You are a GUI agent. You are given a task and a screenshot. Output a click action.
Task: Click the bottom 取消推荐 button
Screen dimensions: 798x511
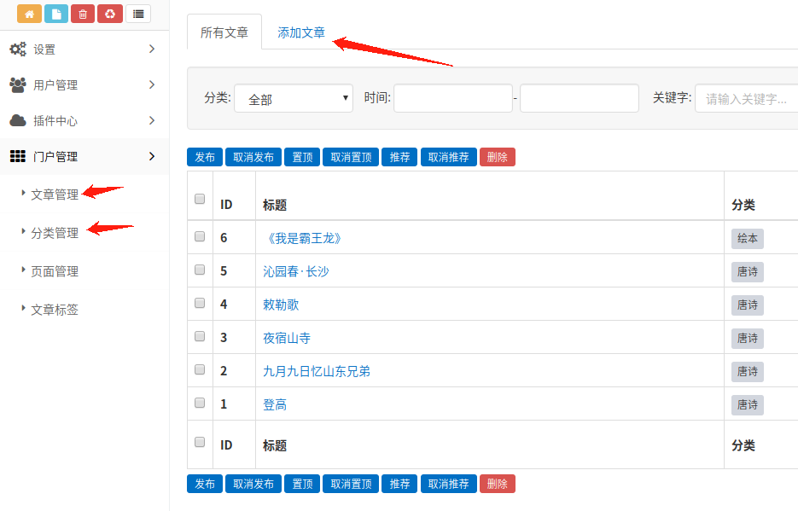pyautogui.click(x=448, y=484)
